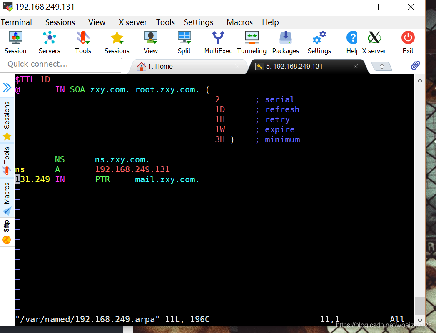Switch to the 5. 192.168.249.131 tab
The width and height of the screenshot is (436, 333).
point(308,67)
